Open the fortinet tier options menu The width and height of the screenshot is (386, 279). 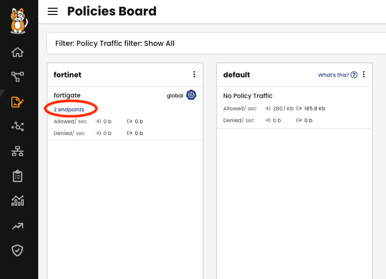194,74
